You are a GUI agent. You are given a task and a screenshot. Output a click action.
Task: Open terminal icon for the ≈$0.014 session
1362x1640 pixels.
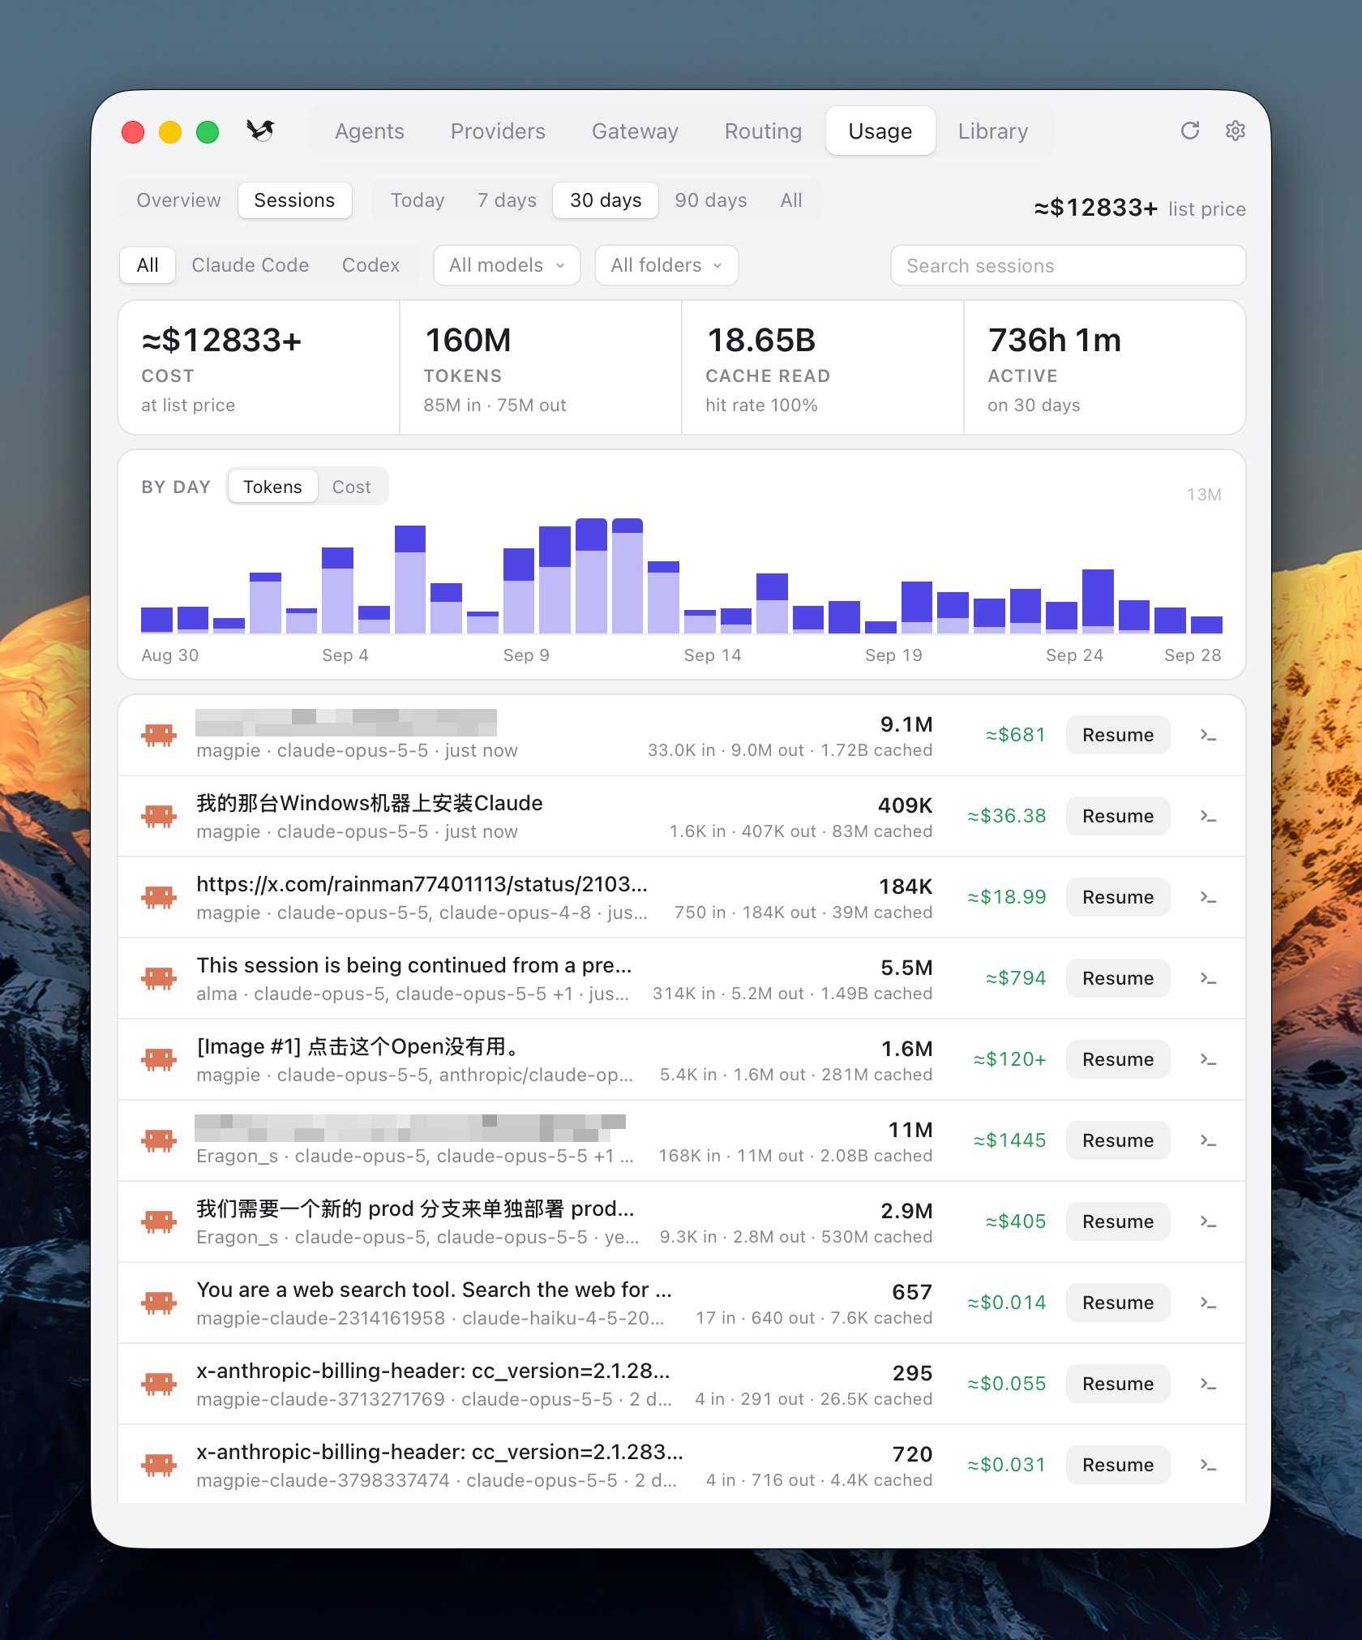[x=1208, y=1303]
